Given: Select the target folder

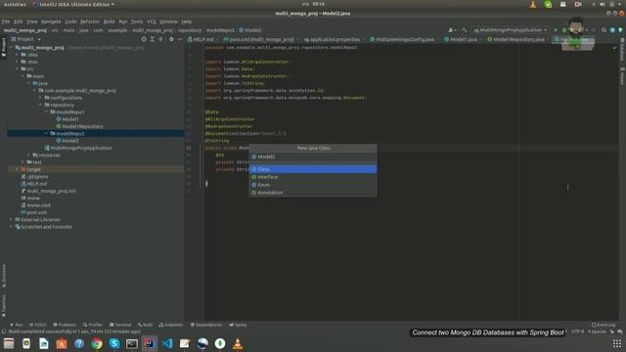Looking at the screenshot, I should click(30, 169).
